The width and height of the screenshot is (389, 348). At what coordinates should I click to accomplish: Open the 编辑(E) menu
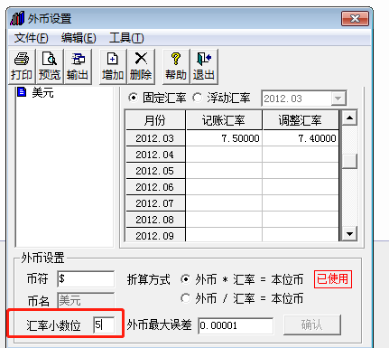tap(79, 38)
